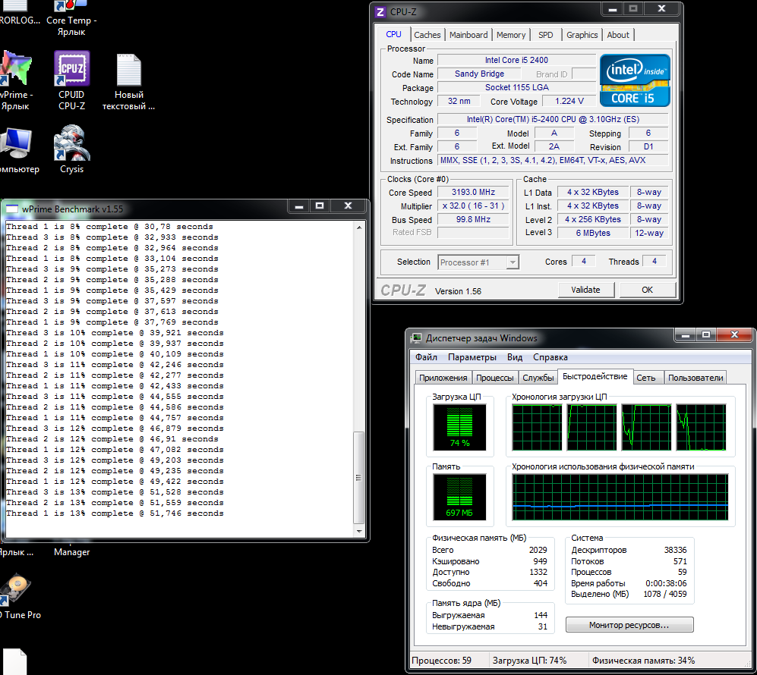Open the Файл menu in Task Manager

click(426, 357)
